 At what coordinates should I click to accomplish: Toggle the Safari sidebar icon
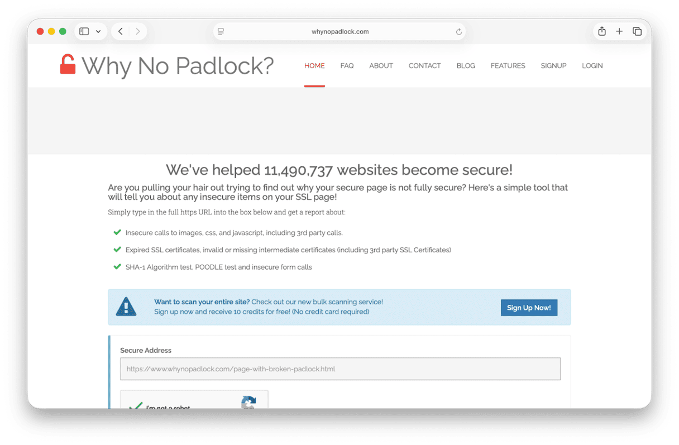[84, 32]
